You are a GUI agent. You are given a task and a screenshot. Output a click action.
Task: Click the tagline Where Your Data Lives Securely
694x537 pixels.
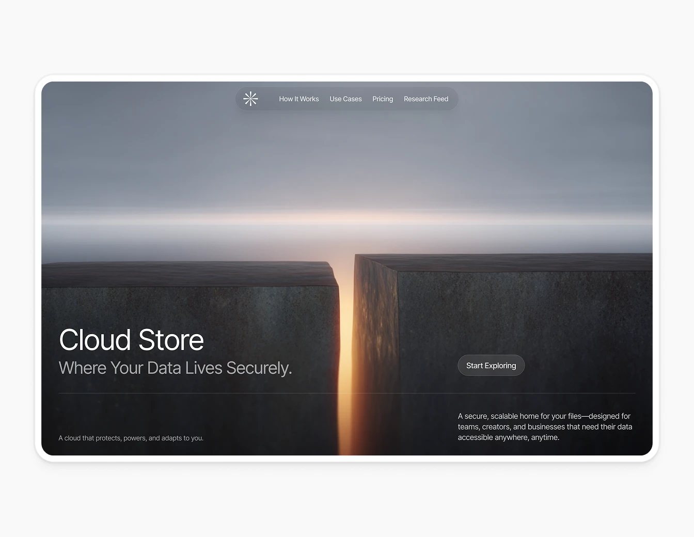click(176, 368)
